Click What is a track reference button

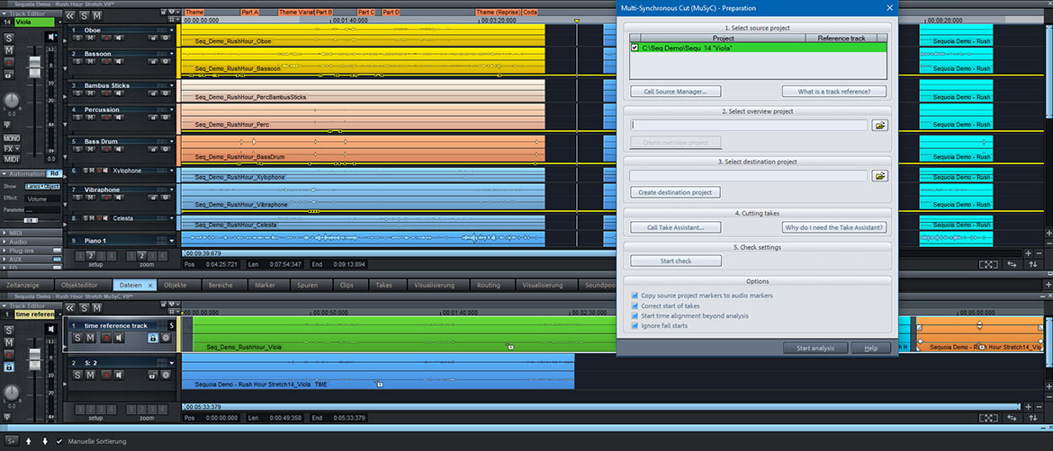point(834,91)
